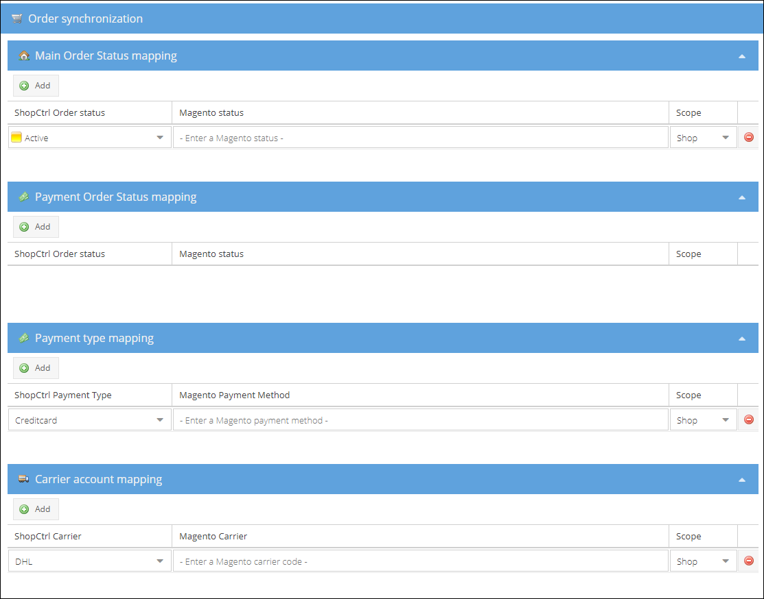The height and width of the screenshot is (599, 764).
Task: Focus the Enter a Magento status field
Action: (x=421, y=137)
